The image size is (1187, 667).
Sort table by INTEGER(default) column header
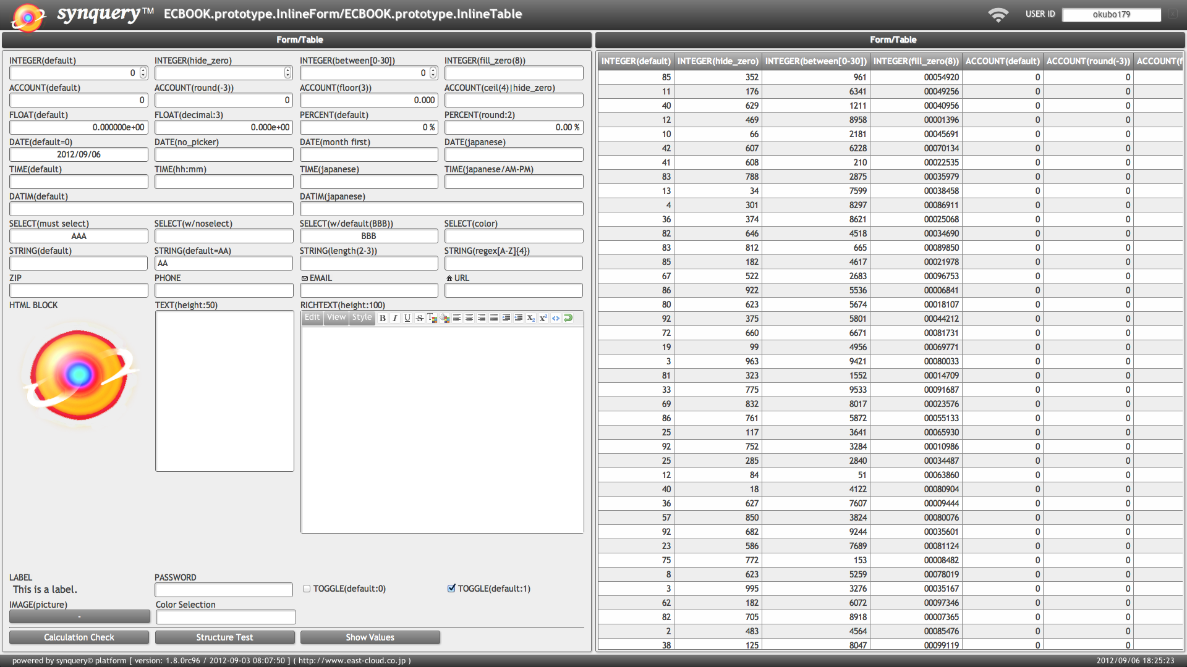[x=636, y=61]
